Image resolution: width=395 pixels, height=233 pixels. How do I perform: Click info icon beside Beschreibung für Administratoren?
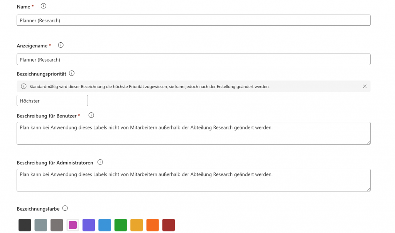(101, 162)
